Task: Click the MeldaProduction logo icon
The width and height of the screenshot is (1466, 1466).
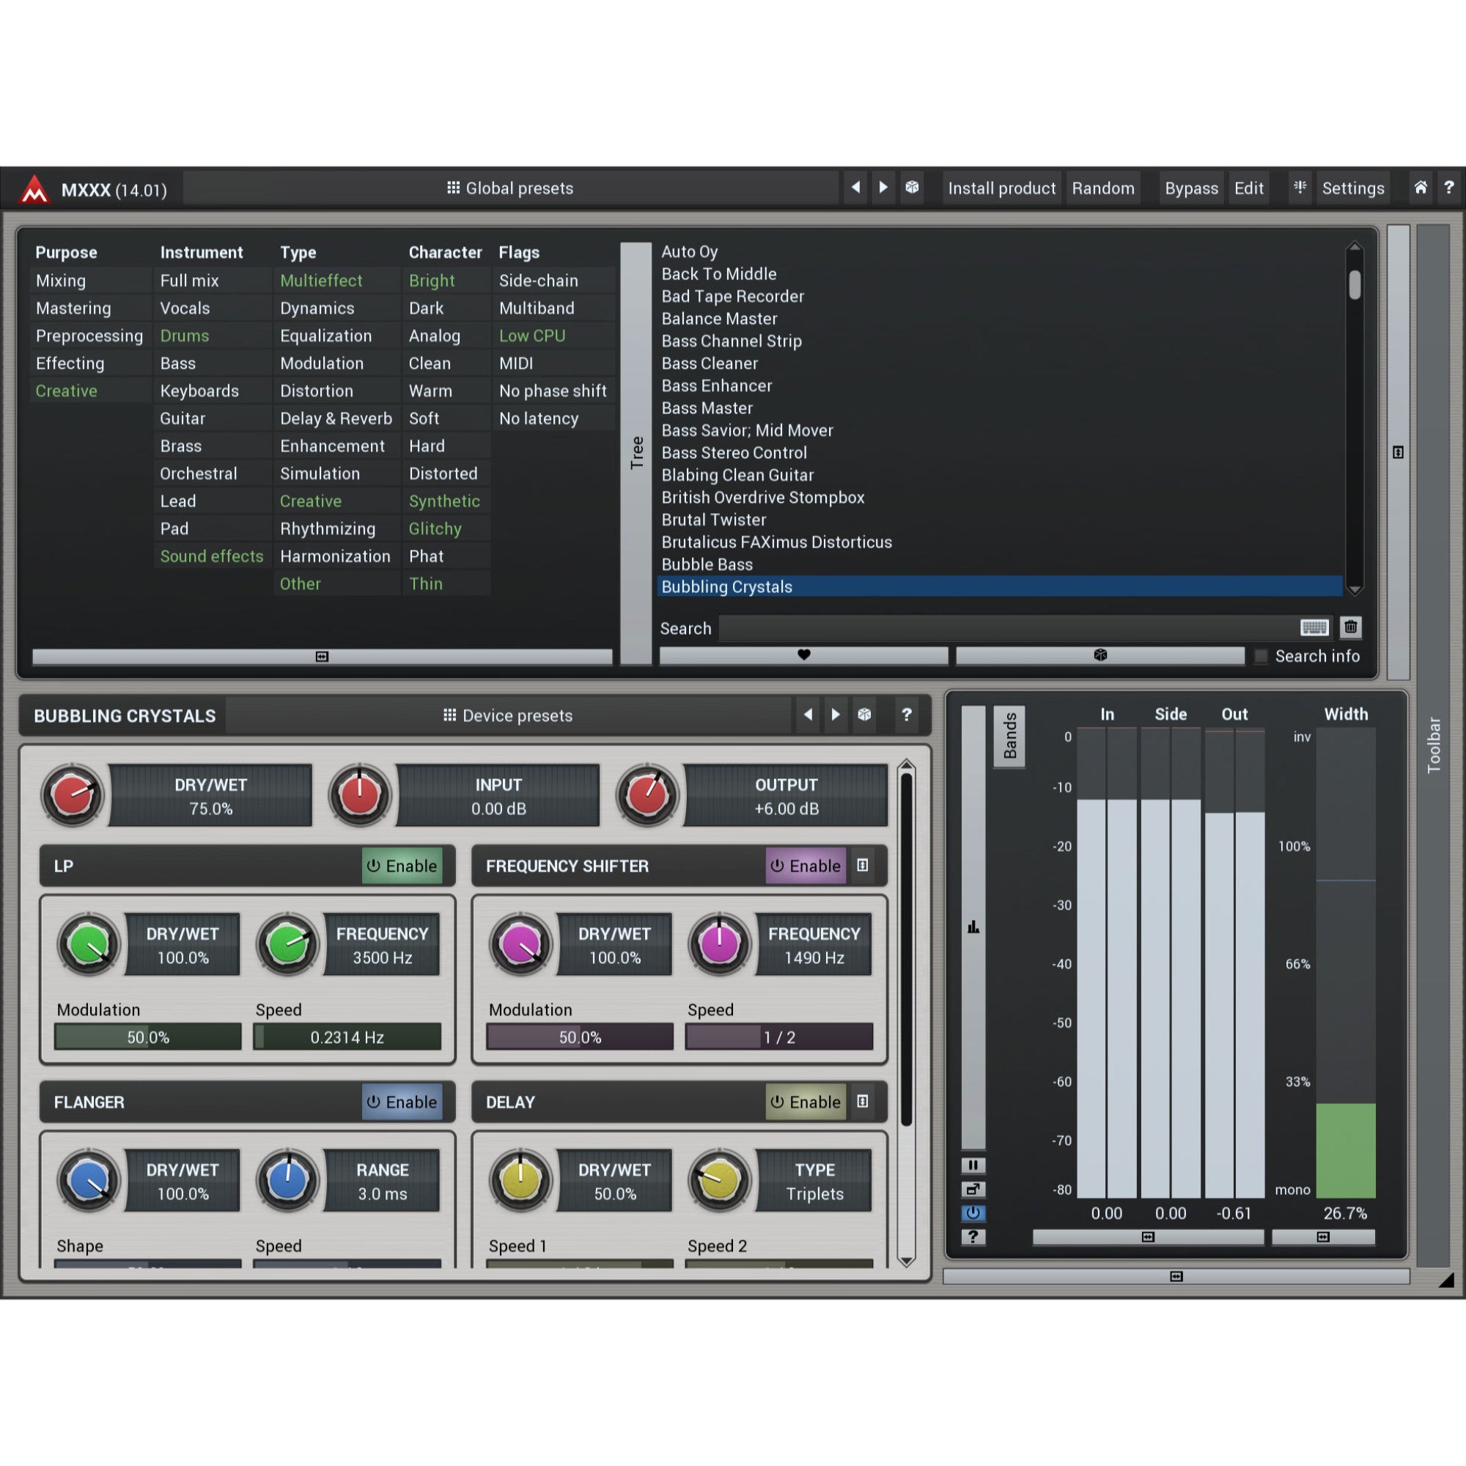Action: (x=34, y=189)
